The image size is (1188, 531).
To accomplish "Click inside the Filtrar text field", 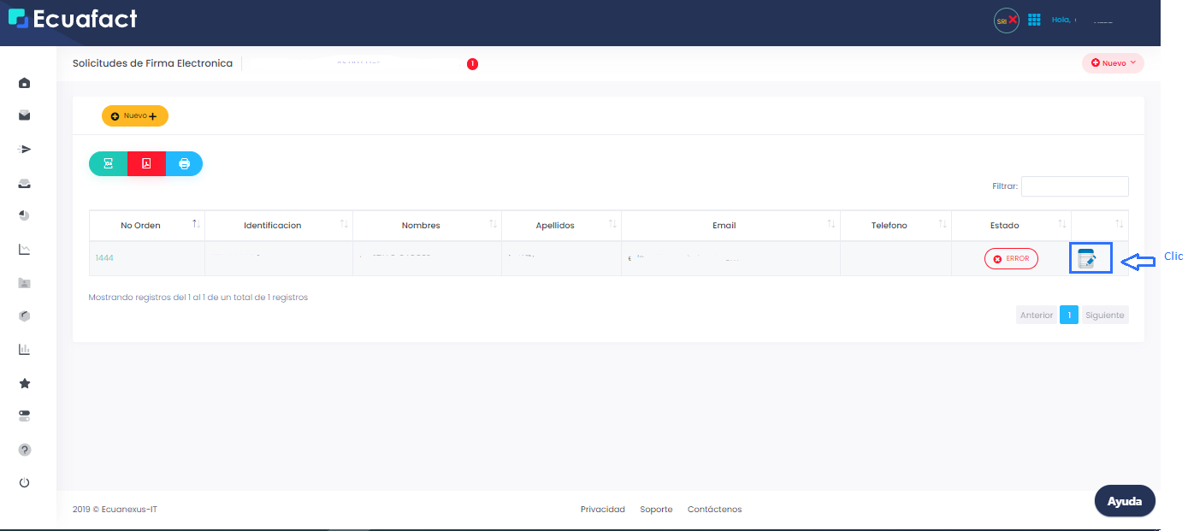I will coord(1074,186).
